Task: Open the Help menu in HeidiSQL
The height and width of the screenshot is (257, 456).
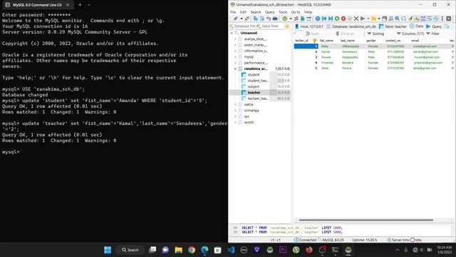Action: [308, 12]
